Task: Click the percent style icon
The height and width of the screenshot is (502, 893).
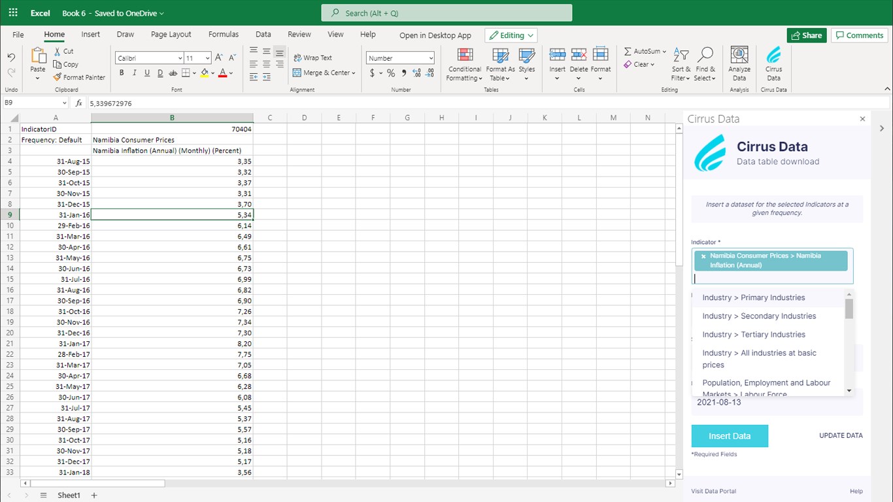Action: pos(391,73)
